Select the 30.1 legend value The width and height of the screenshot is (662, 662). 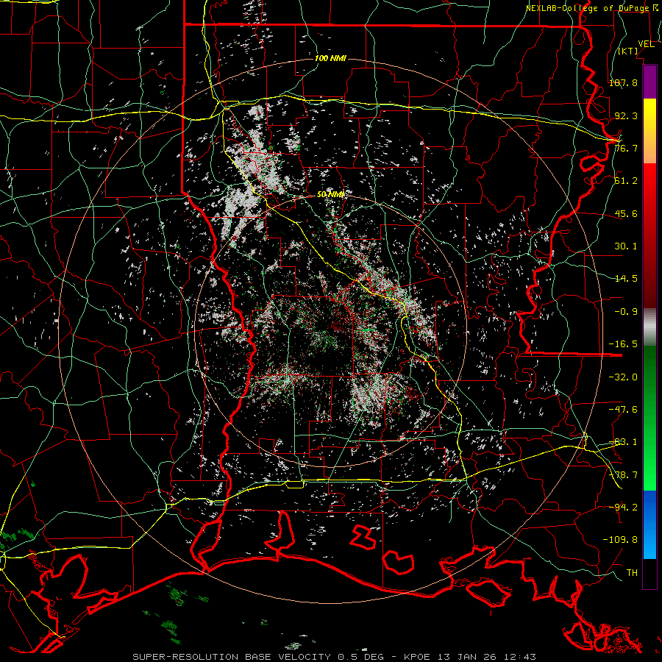626,246
